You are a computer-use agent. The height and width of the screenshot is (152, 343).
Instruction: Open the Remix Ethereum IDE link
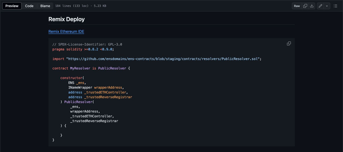coord(66,32)
